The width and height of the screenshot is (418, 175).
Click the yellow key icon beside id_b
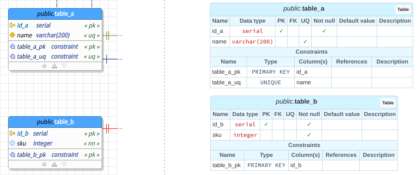pyautogui.click(x=12, y=133)
